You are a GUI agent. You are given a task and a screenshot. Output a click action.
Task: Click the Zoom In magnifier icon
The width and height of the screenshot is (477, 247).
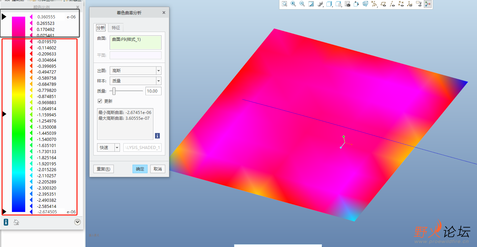point(293,4)
